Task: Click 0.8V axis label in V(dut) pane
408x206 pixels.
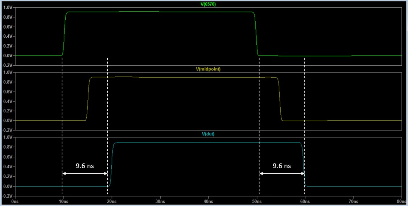Action: [x=7, y=147]
